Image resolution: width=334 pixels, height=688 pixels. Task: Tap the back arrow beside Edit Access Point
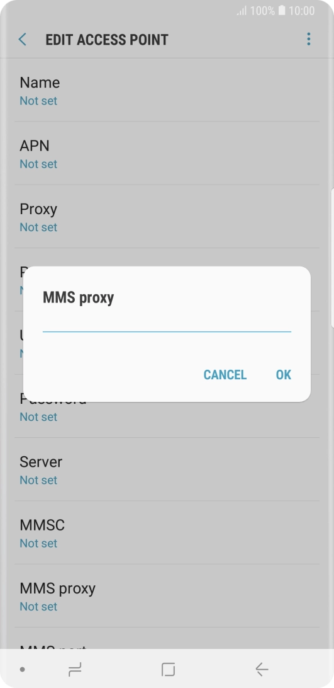tap(23, 40)
